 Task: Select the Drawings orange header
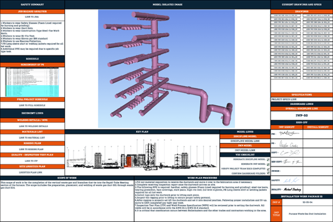click(x=302, y=11)
